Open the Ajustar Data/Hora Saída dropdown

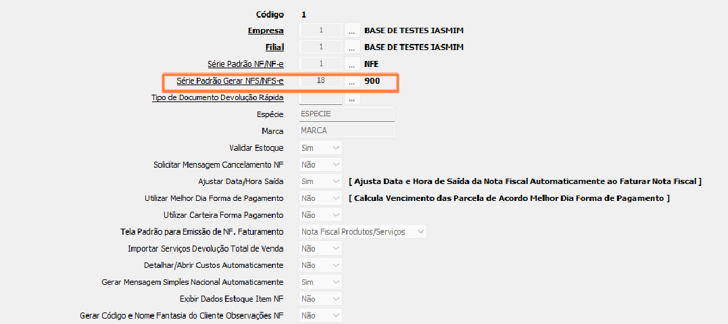(x=321, y=181)
